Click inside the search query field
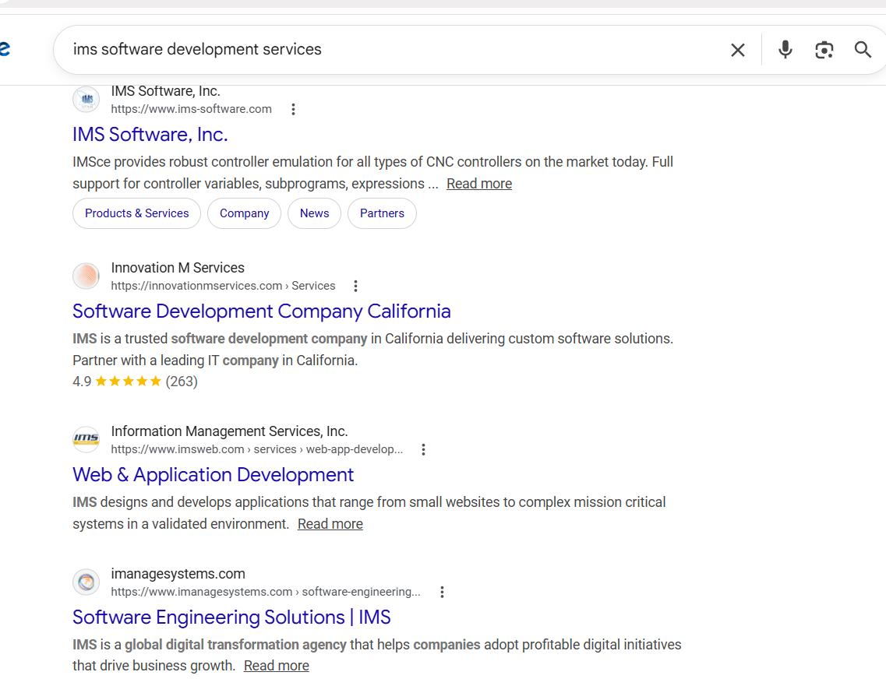Image resolution: width=886 pixels, height=679 pixels. click(390, 50)
